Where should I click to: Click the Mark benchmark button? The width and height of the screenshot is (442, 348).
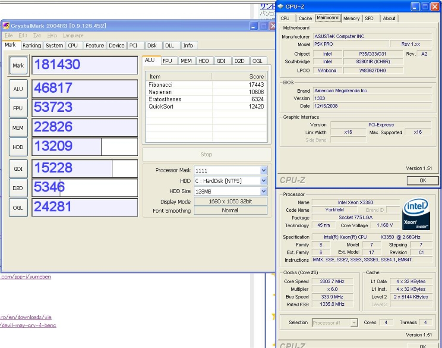18,66
